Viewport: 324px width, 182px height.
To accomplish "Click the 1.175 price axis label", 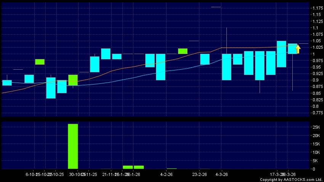I will click(316, 8).
